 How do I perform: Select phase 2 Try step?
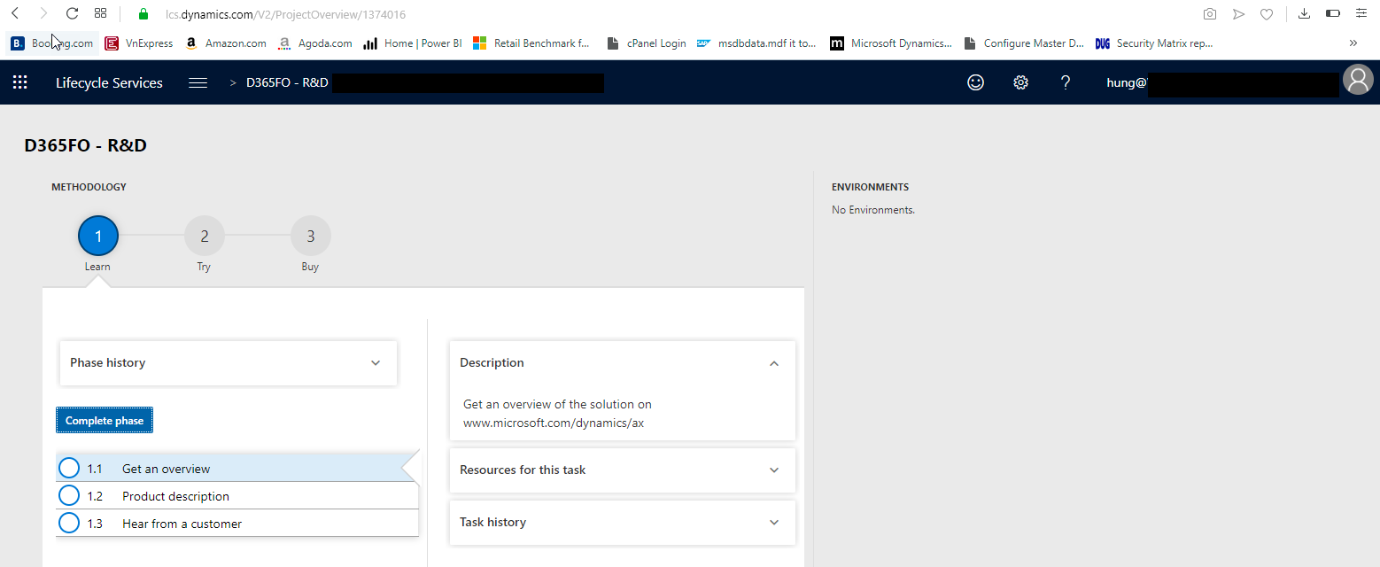pos(205,237)
